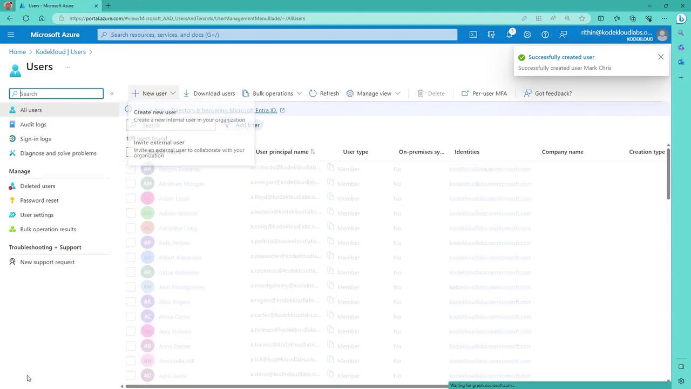Open the Edge split screen icon
The width and height of the screenshot is (691, 389).
tap(601, 18)
